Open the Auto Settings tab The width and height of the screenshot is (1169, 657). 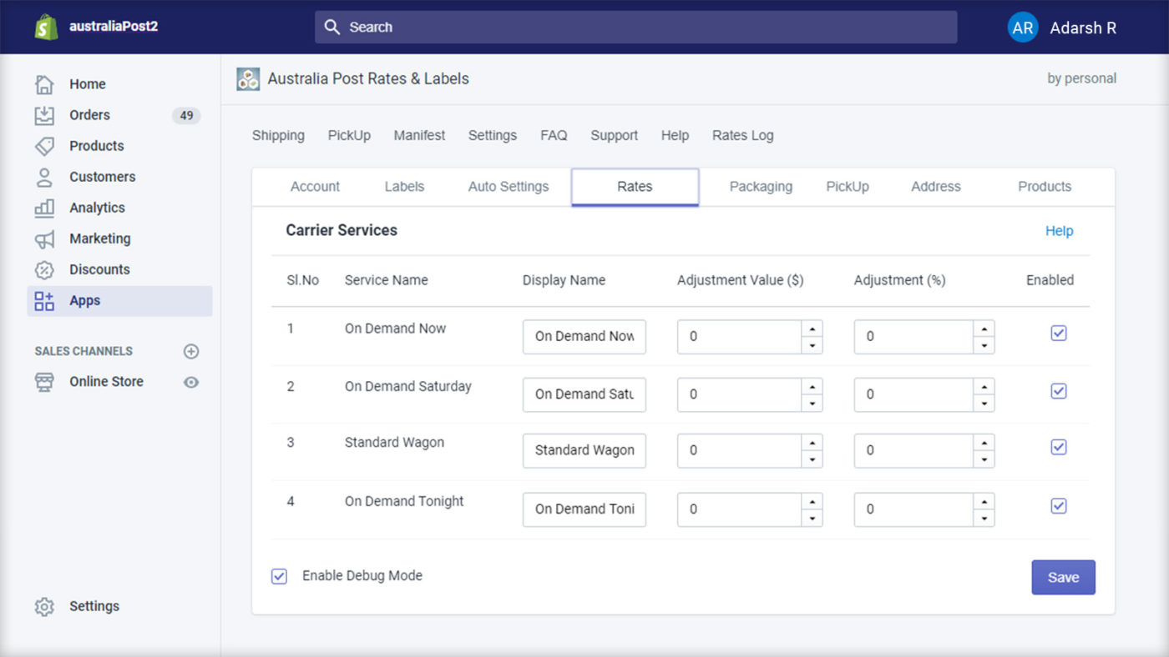point(509,187)
